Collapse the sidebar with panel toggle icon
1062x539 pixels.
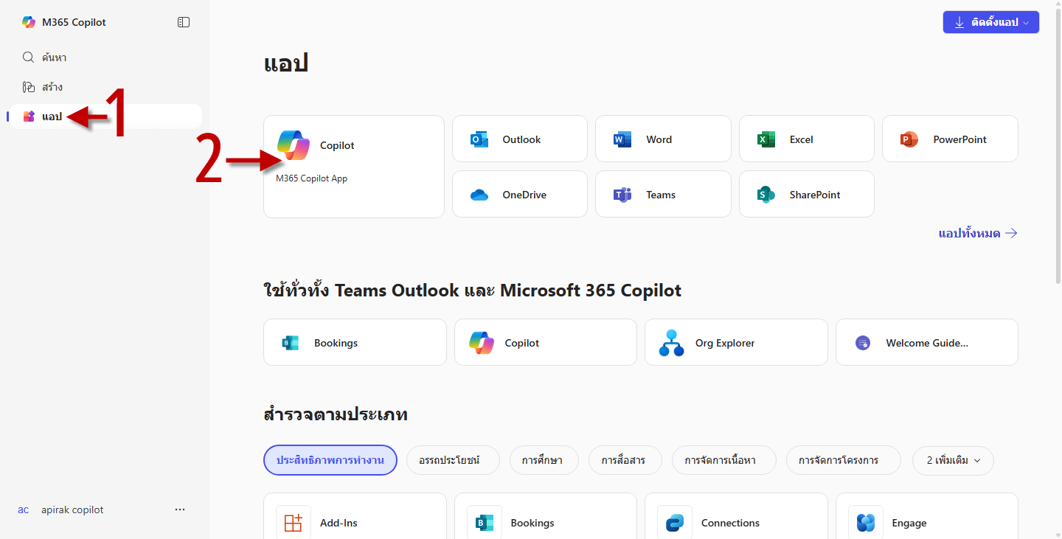click(x=184, y=22)
